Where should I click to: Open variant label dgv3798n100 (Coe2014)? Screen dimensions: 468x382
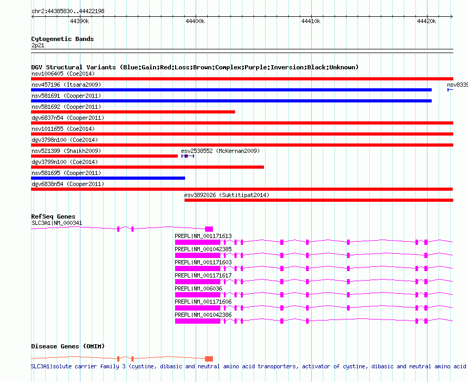click(65, 140)
